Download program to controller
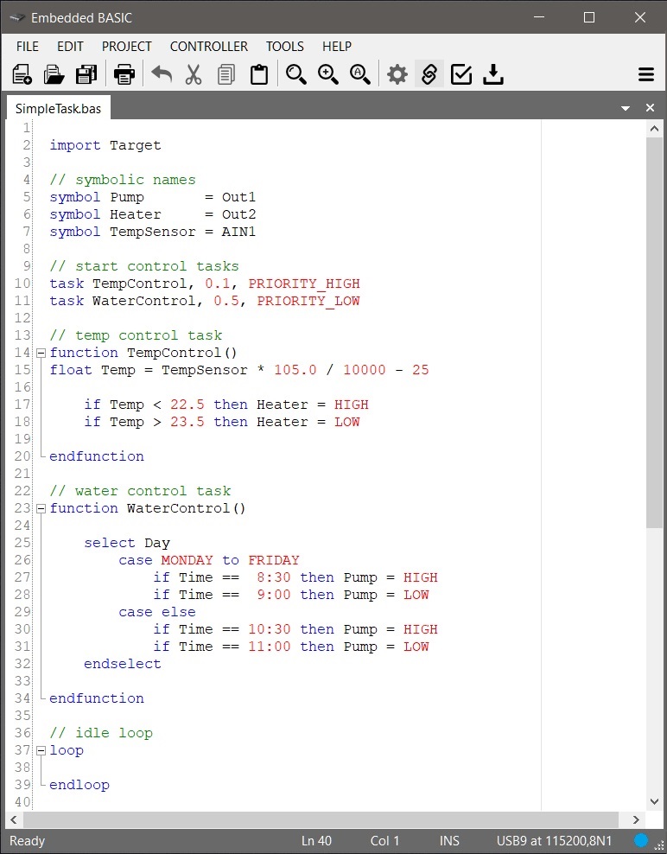 coord(493,74)
